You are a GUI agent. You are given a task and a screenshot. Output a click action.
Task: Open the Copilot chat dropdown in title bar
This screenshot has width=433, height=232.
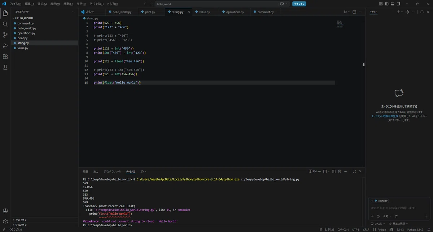pyautogui.click(x=288, y=4)
